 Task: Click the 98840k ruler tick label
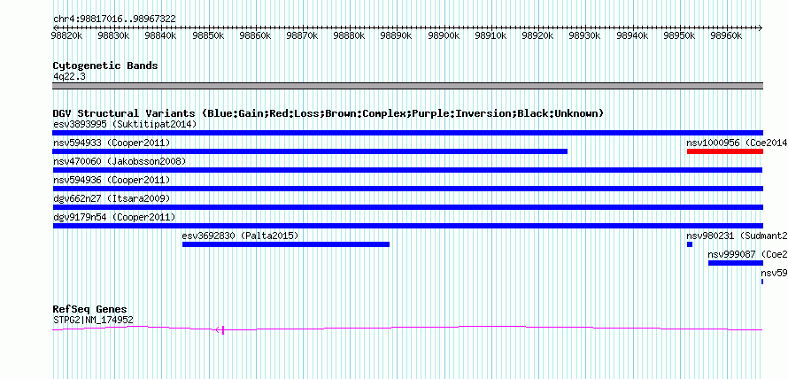tap(161, 35)
